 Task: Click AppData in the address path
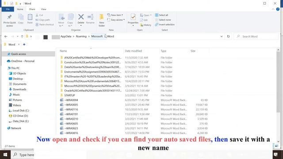(66, 36)
